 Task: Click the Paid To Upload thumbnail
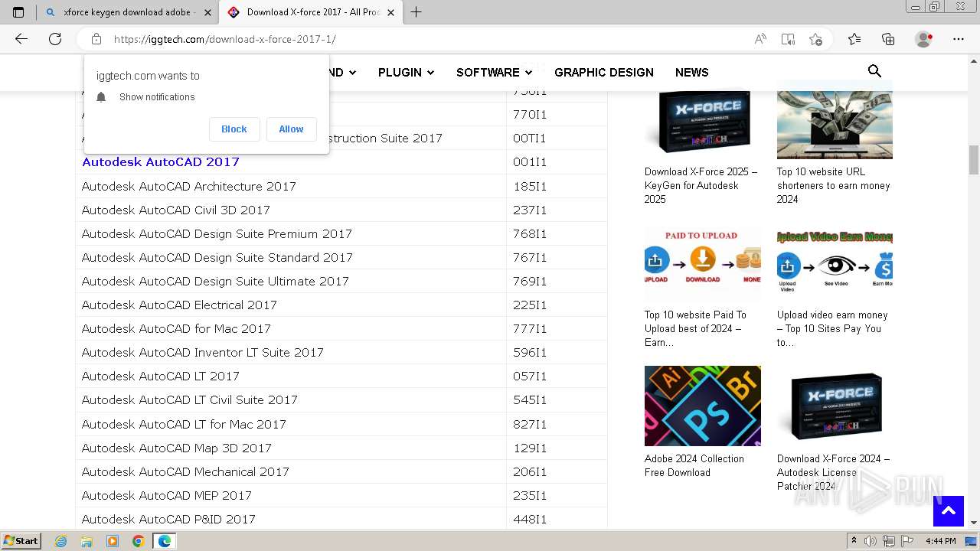point(702,262)
